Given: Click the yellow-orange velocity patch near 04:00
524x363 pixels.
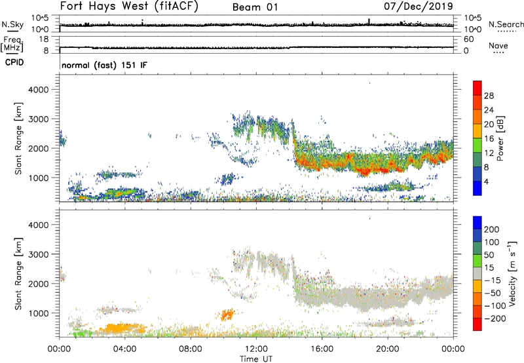Looking at the screenshot, I should point(122,328).
